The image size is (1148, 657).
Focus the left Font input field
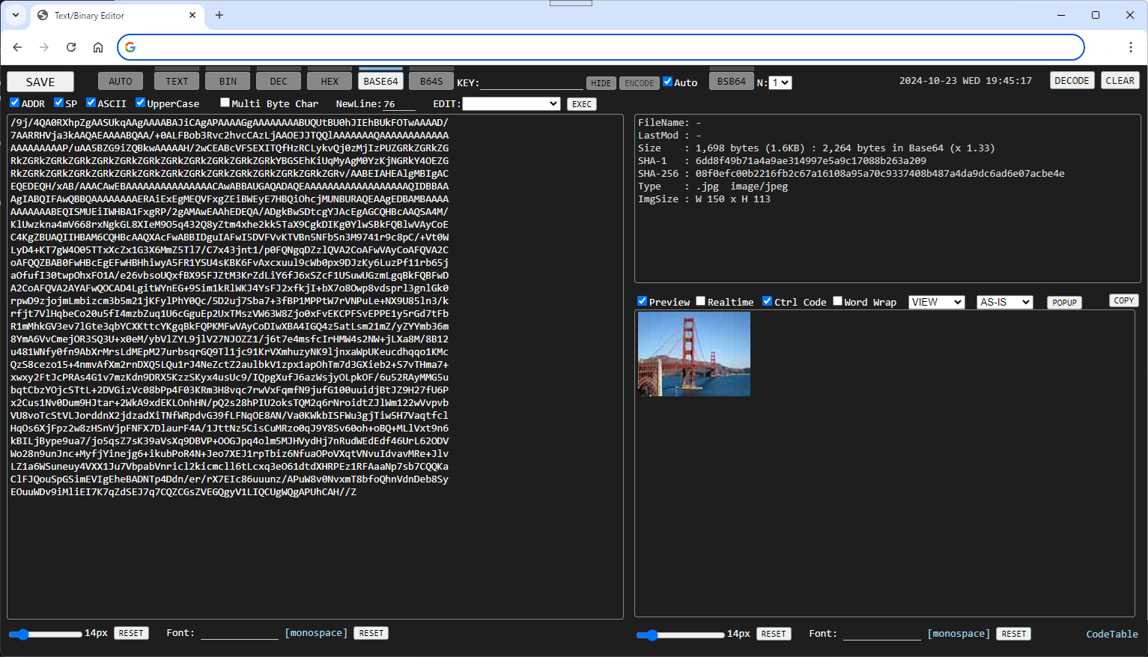(239, 634)
